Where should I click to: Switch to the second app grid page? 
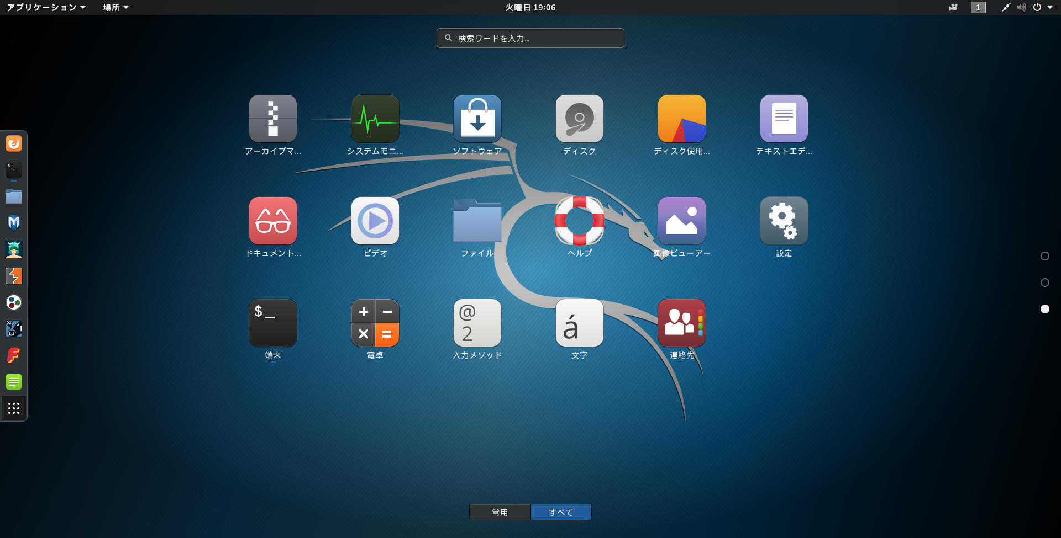[1045, 283]
